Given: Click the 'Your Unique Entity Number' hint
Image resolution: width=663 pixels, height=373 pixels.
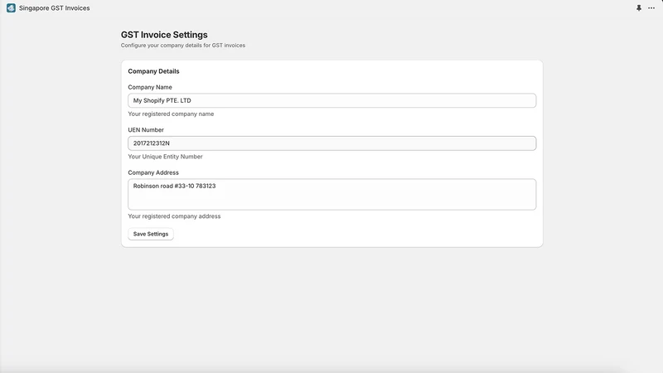Looking at the screenshot, I should point(165,157).
